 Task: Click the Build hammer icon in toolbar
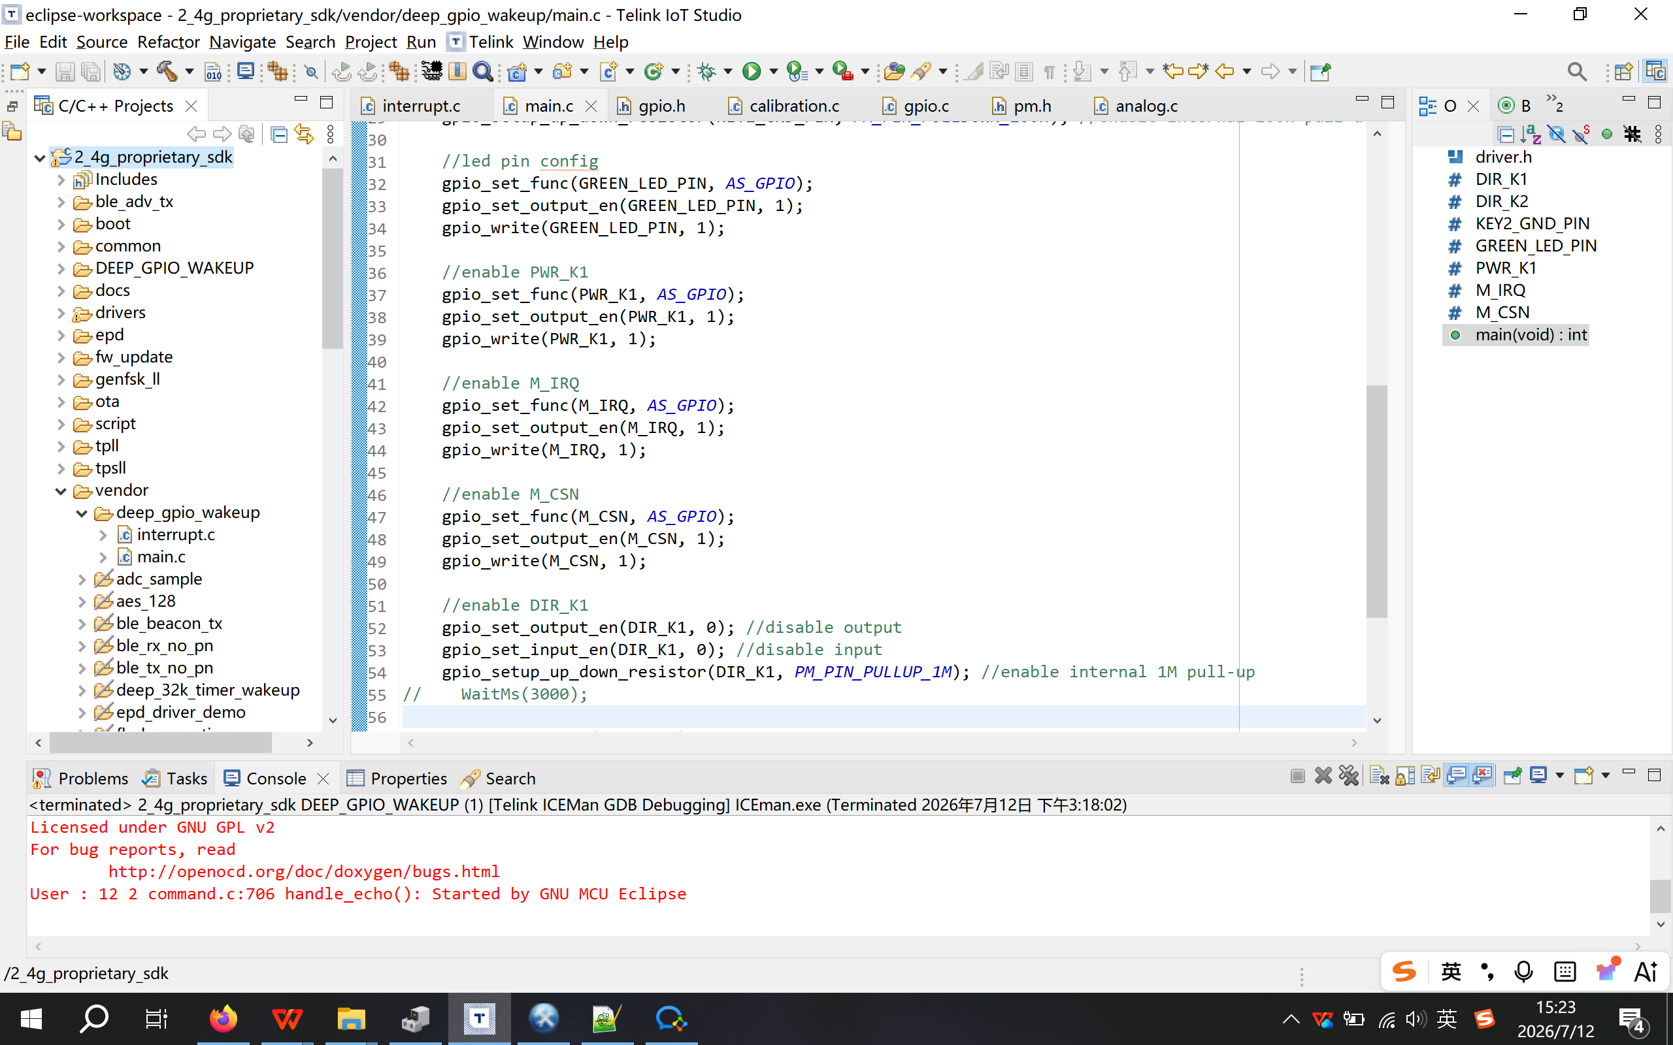pyautogui.click(x=167, y=71)
